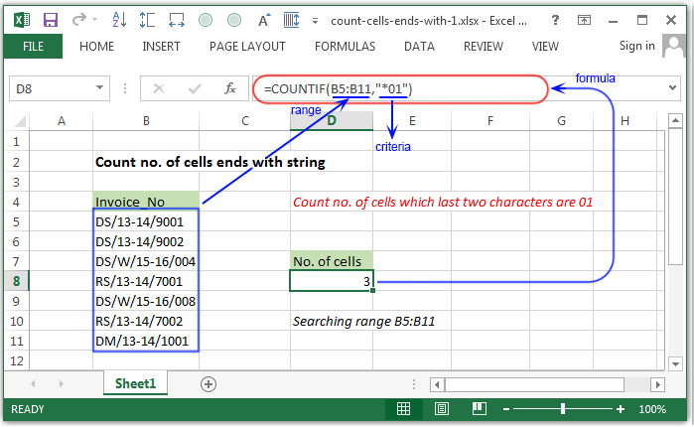
Task: Select column A header
Action: coord(62,121)
